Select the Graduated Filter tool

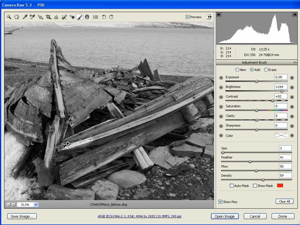tap(87, 17)
